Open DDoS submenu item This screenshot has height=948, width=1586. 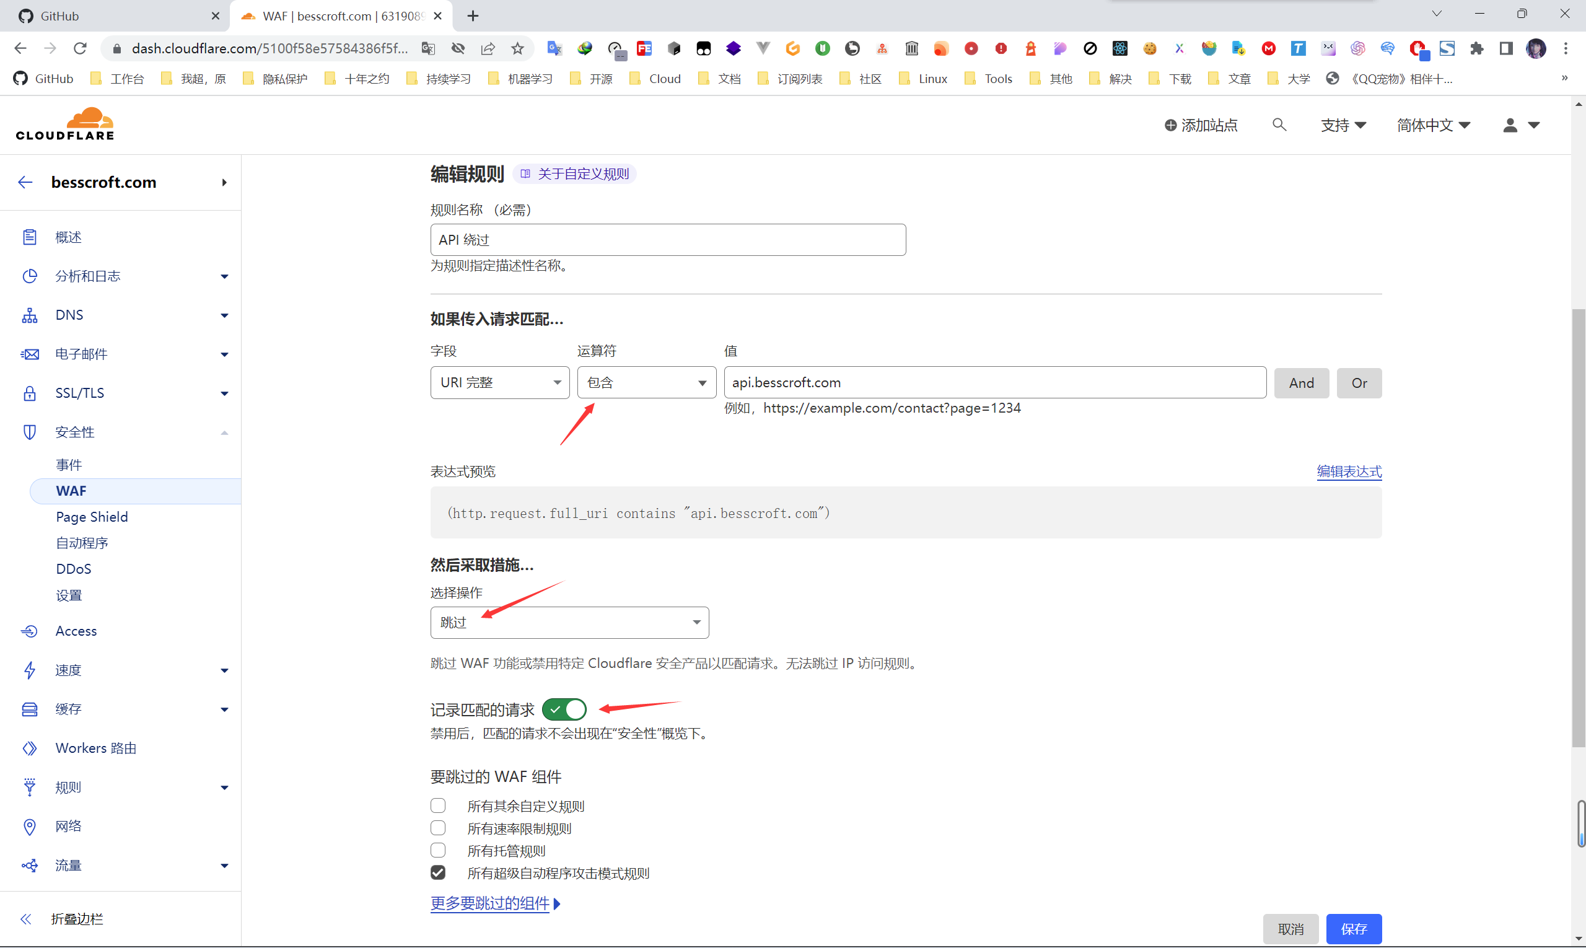click(74, 569)
